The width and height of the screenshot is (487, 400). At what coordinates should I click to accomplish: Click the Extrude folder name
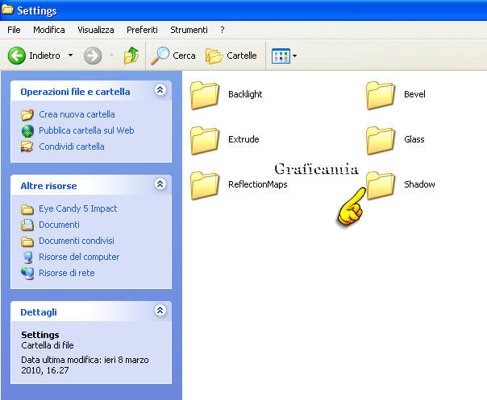click(243, 139)
